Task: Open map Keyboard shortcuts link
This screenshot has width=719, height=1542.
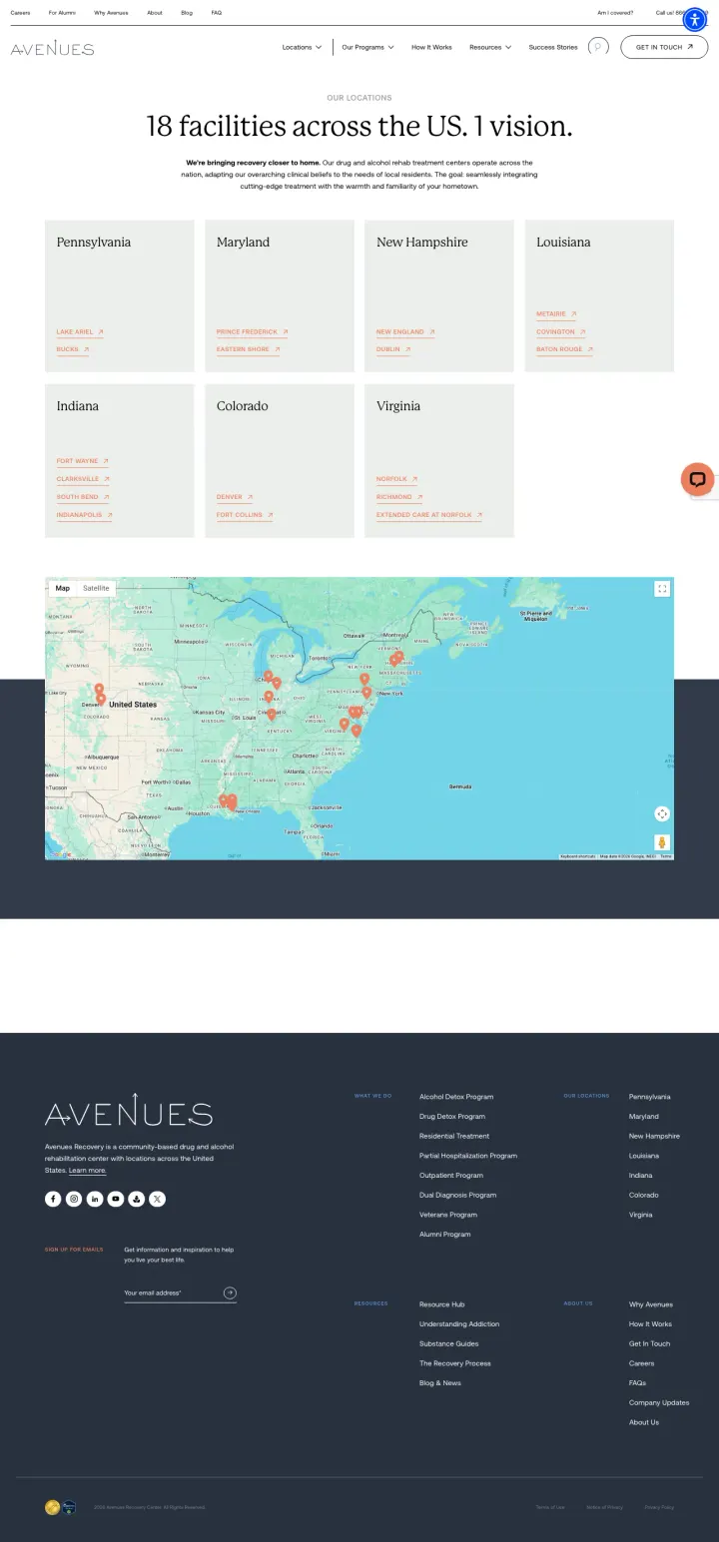Action: [577, 856]
